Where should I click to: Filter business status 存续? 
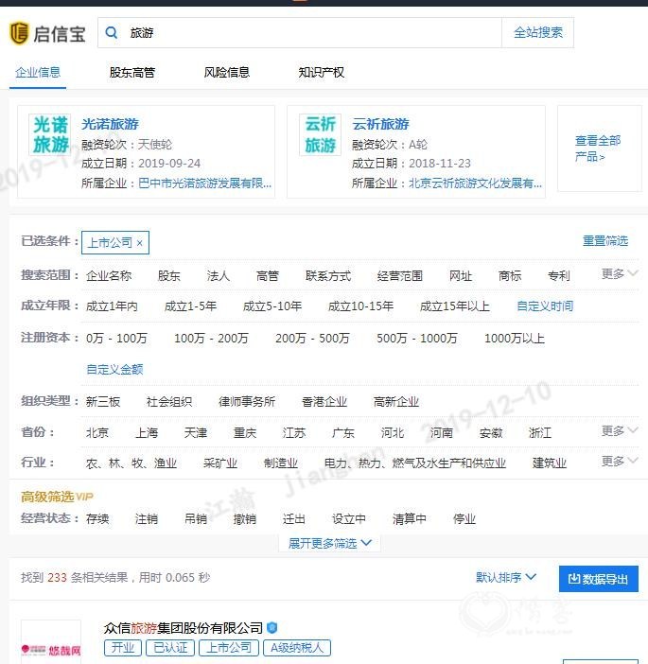[97, 518]
